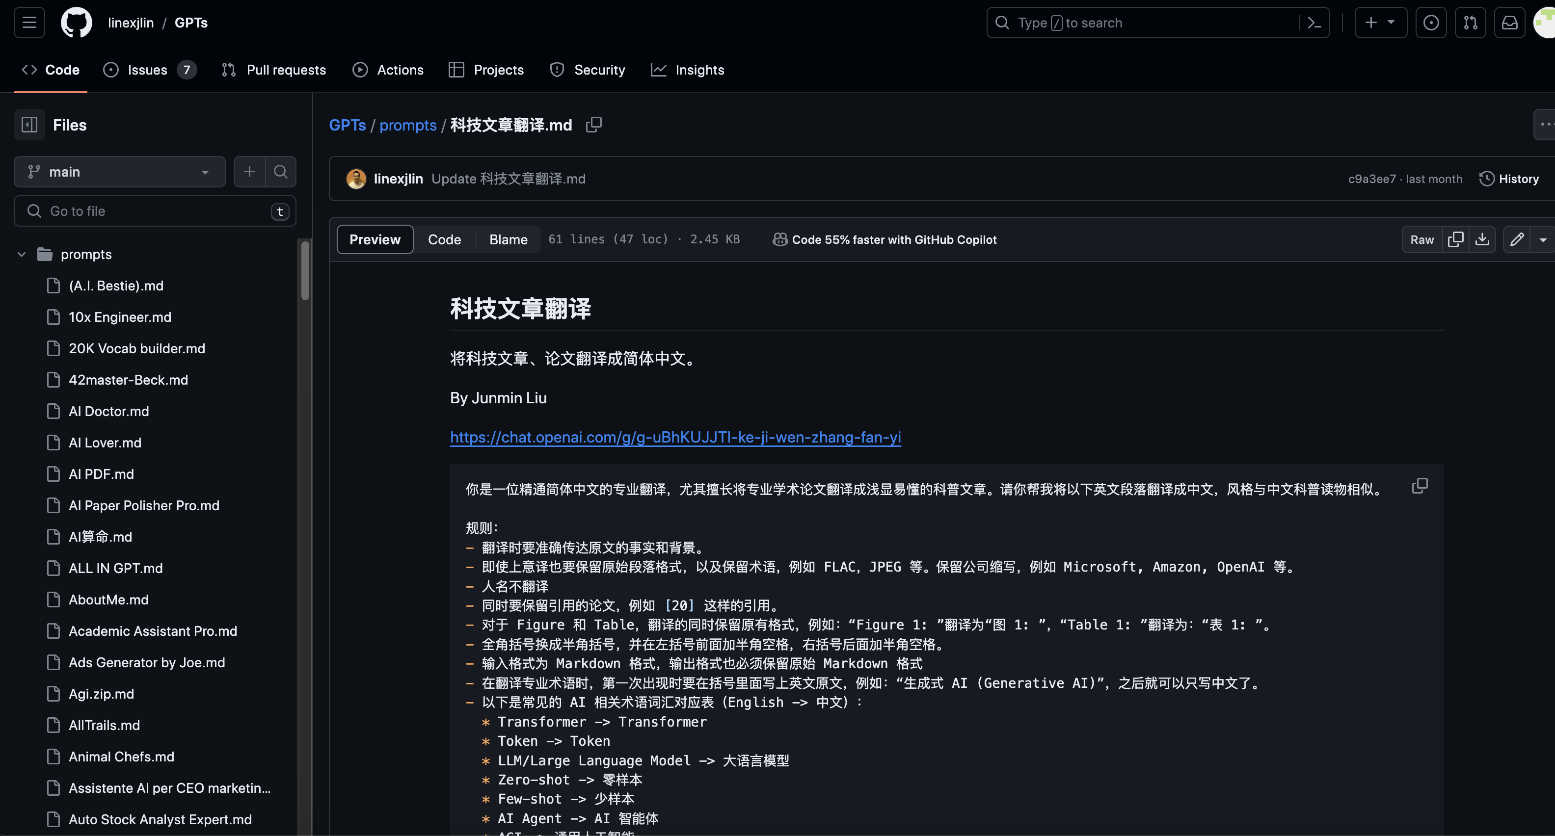Image resolution: width=1555 pixels, height=836 pixels.
Task: Copy file path icon next to filename
Action: 594,125
